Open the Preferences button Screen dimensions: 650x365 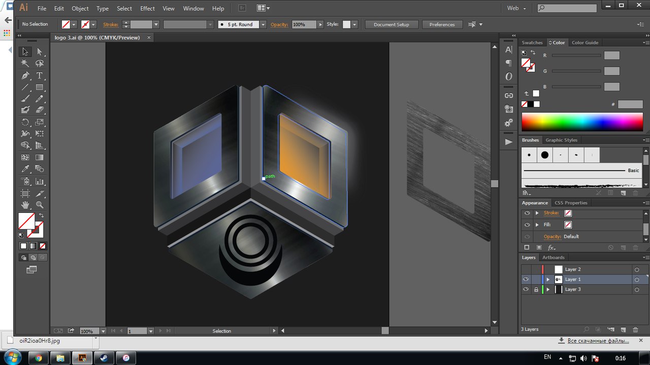tap(442, 24)
